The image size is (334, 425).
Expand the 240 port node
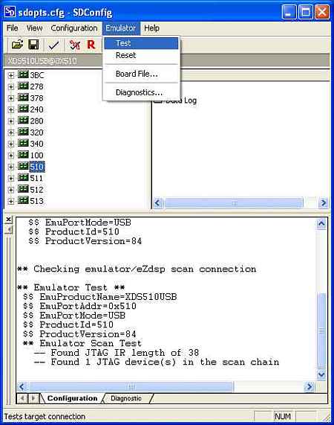tap(11, 109)
